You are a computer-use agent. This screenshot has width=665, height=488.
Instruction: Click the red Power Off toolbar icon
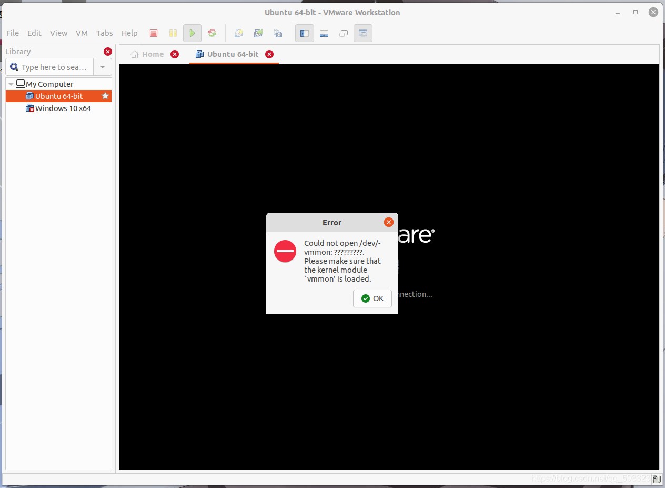[x=154, y=33]
